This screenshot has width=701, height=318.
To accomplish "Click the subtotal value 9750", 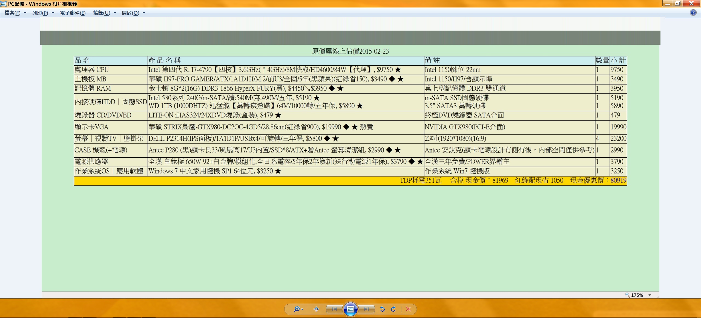I will click(617, 70).
